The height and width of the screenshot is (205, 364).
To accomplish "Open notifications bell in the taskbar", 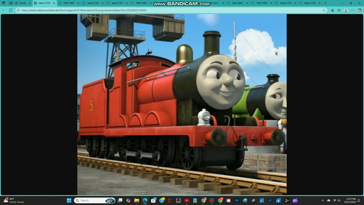I will [x=359, y=200].
